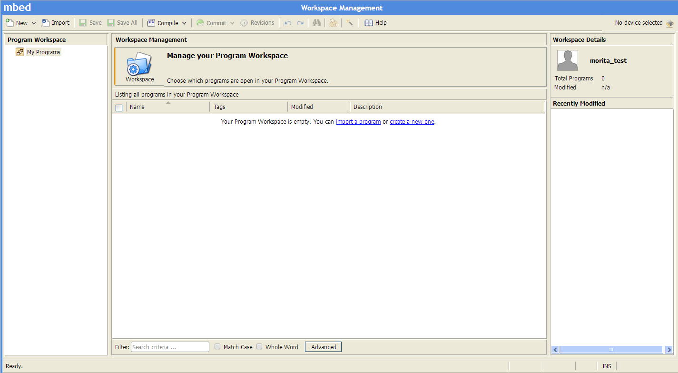This screenshot has height=373, width=678.
Task: Click the horizontal scrollbar thumb in Recently Modified
Action: [611, 350]
